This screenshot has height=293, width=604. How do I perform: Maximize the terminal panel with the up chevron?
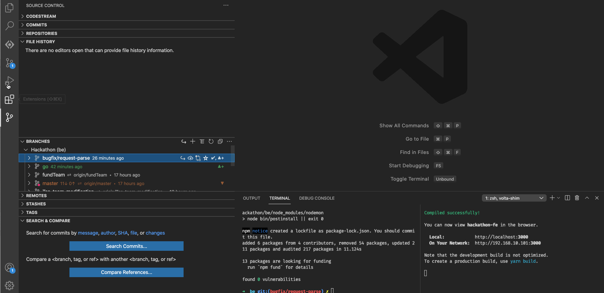587,198
